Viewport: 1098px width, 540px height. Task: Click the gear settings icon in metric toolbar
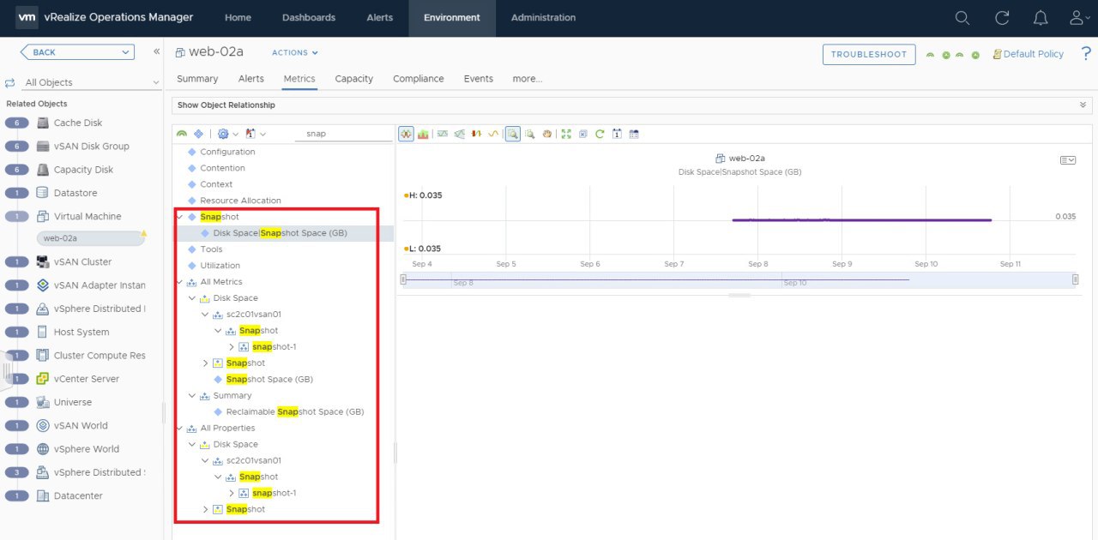pyautogui.click(x=223, y=134)
